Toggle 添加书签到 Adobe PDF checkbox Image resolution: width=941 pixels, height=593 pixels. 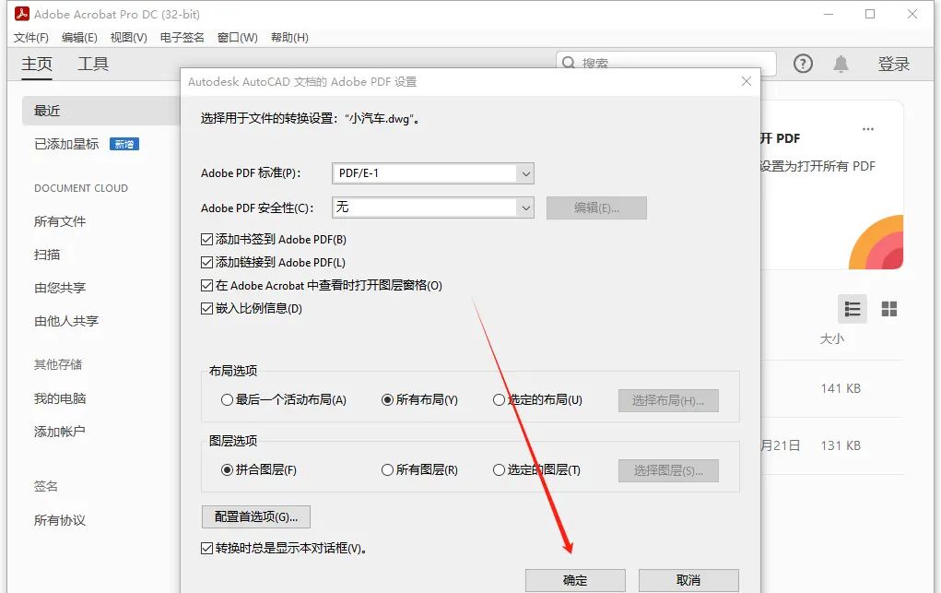click(207, 239)
